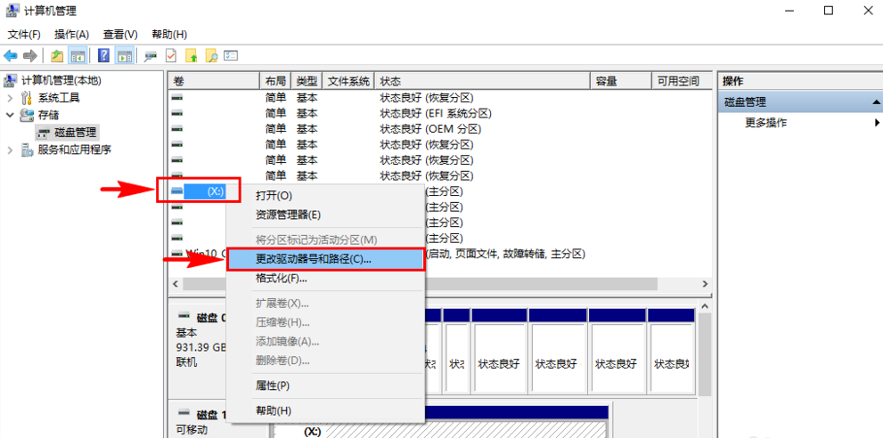Click 状态良好 (OEM 分区) status text
883x438 pixels.
tap(430, 129)
